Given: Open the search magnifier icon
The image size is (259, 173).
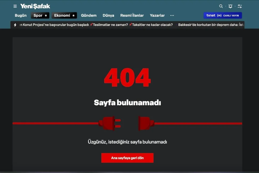Looking at the screenshot, I should [221, 6].
